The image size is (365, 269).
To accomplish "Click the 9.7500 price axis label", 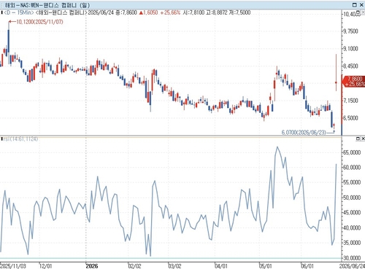I will [x=350, y=31].
